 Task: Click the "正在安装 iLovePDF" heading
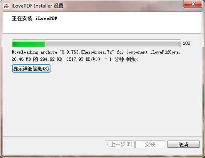click(x=35, y=18)
